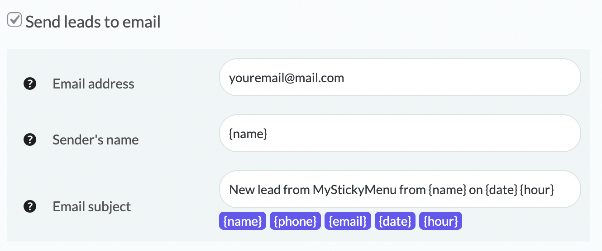Choose the {hour} tag chip
This screenshot has height=251, width=602.
[x=440, y=221]
